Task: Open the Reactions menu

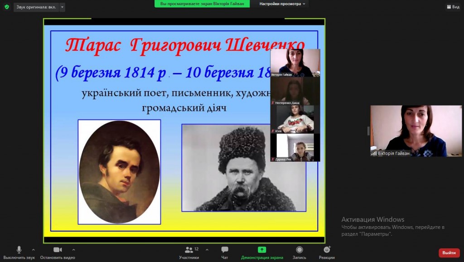Action: pyautogui.click(x=327, y=250)
